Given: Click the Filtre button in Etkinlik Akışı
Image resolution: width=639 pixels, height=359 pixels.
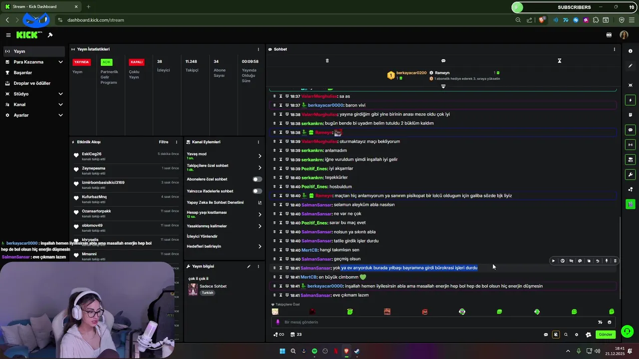Looking at the screenshot, I should [164, 142].
